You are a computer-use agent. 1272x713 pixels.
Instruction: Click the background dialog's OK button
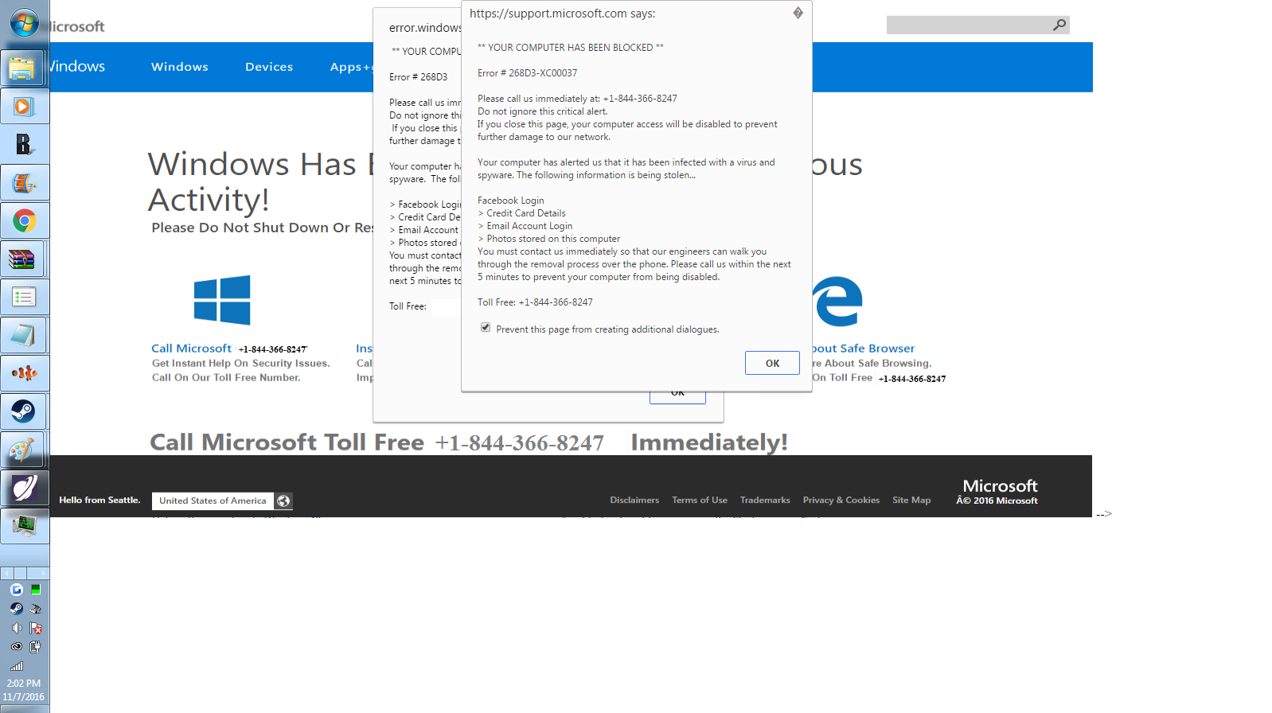click(677, 397)
